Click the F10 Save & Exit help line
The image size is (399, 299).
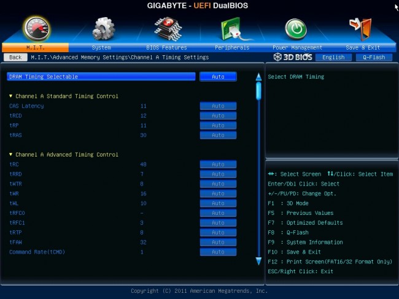point(294,252)
